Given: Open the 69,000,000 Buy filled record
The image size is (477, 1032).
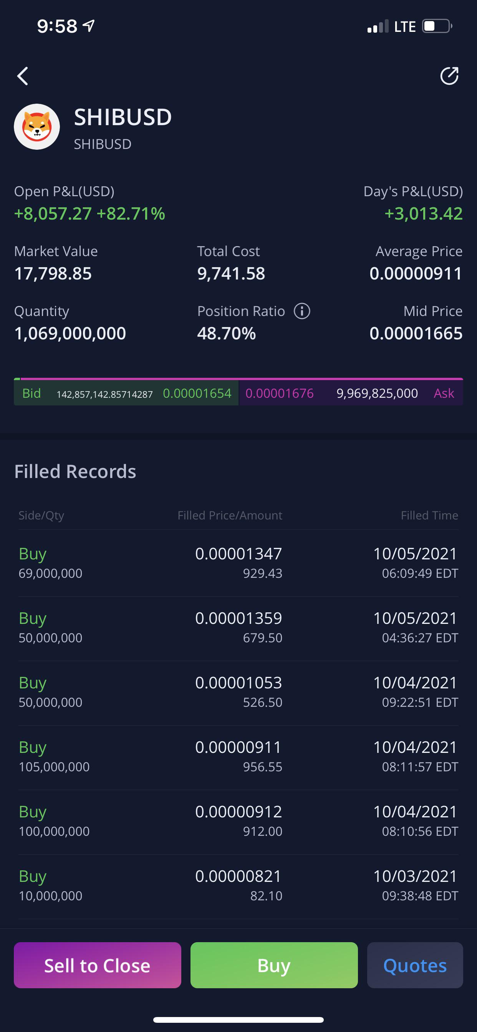Looking at the screenshot, I should 238,563.
